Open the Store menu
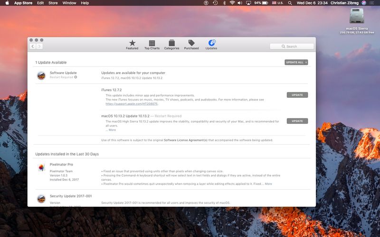 tap(53, 3)
